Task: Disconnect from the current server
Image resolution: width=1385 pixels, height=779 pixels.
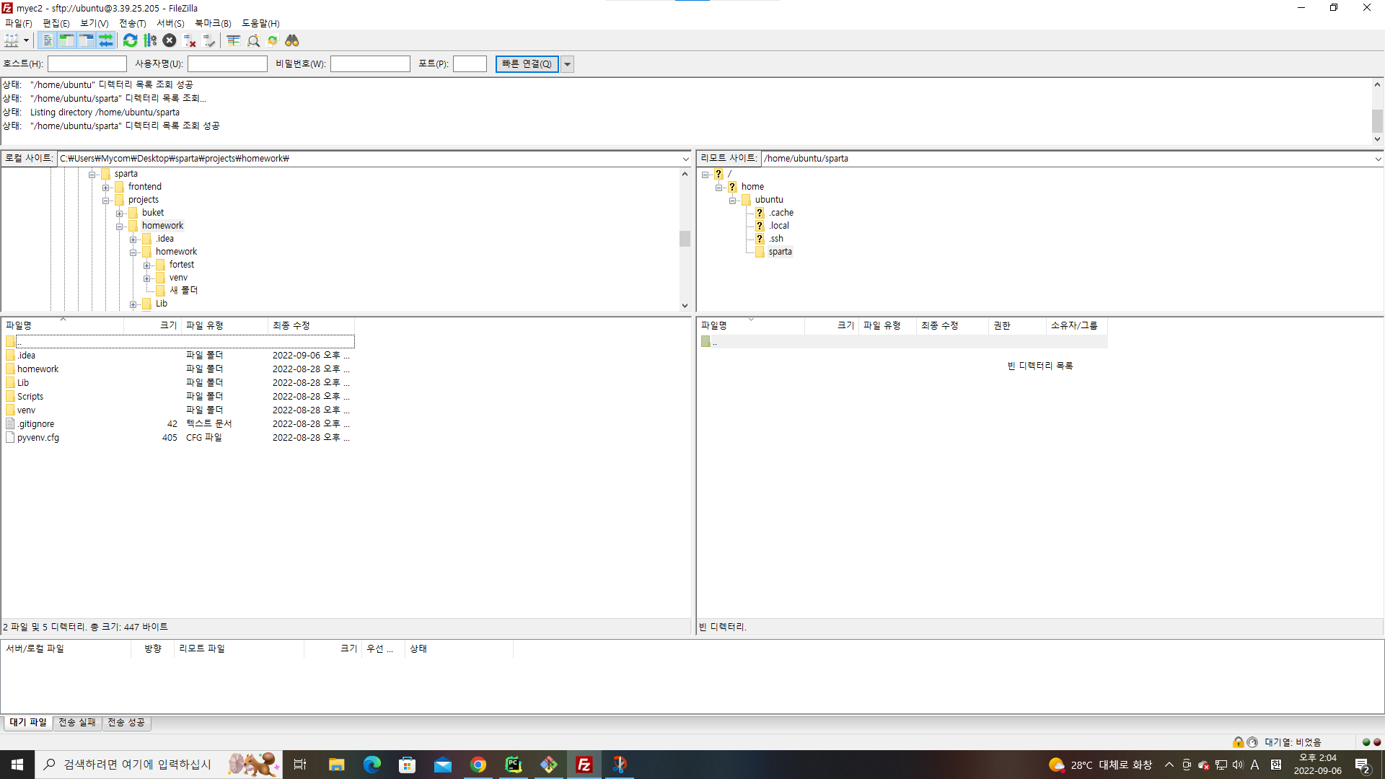Action: pyautogui.click(x=190, y=40)
